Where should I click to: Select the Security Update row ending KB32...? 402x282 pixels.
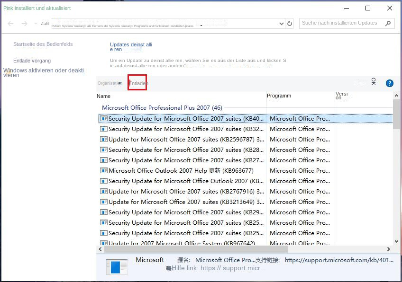point(246,129)
